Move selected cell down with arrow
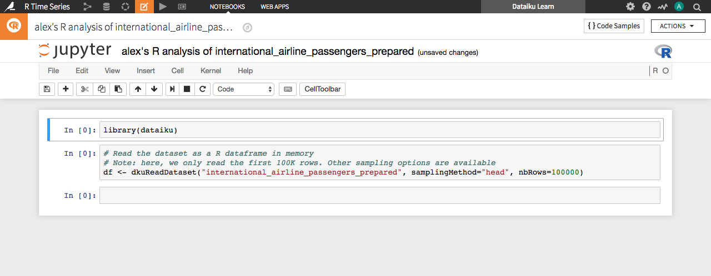The image size is (711, 276). pos(154,89)
